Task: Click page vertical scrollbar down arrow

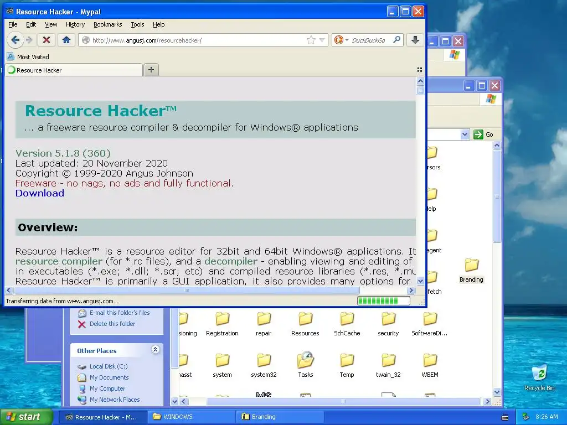Action: (x=420, y=281)
